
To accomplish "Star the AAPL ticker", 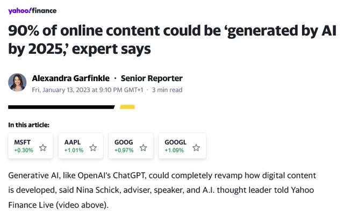I will click(93, 147).
